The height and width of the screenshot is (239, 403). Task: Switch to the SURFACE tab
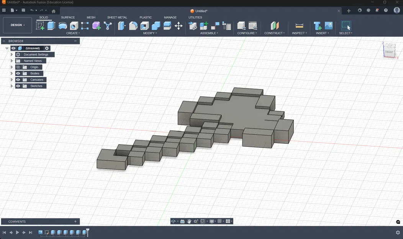pyautogui.click(x=68, y=17)
